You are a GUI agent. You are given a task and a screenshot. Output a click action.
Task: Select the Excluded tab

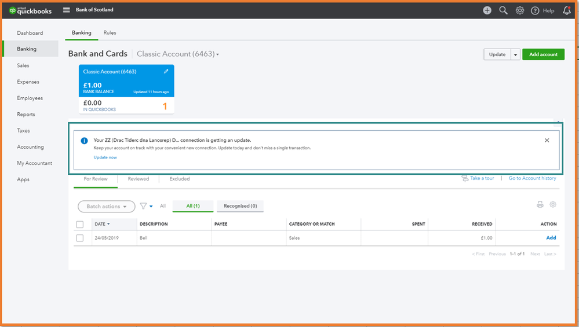tap(180, 179)
